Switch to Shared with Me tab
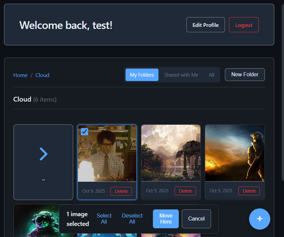Viewport: 284px width, 237px height. click(x=181, y=75)
